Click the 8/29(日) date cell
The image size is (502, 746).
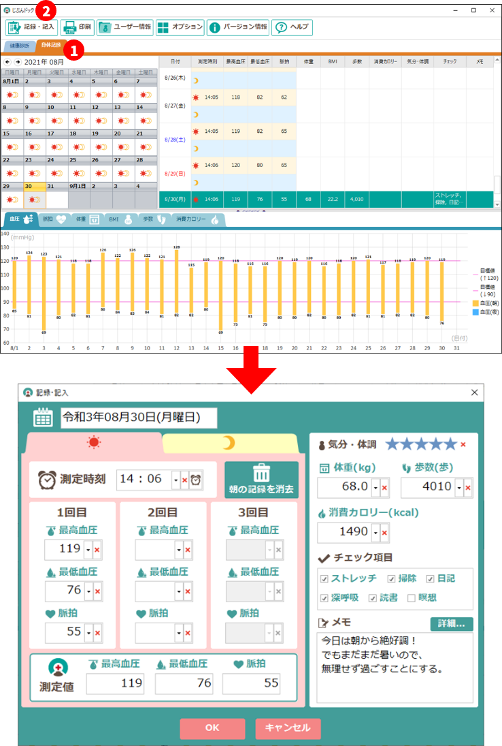click(175, 174)
